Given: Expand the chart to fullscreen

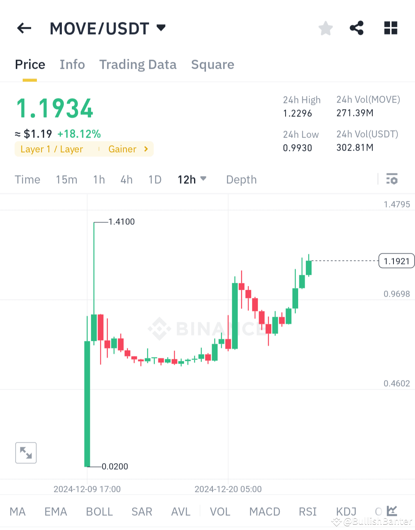Looking at the screenshot, I should [x=26, y=453].
